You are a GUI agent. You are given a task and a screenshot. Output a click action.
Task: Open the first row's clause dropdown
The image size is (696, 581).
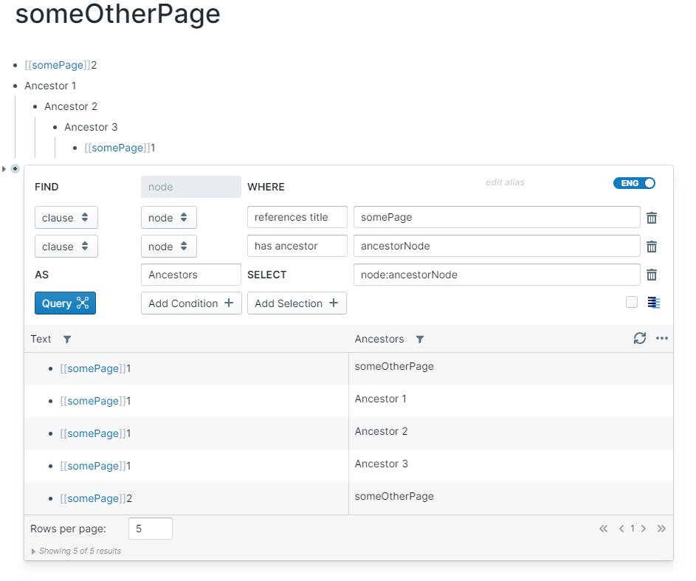[x=66, y=218]
